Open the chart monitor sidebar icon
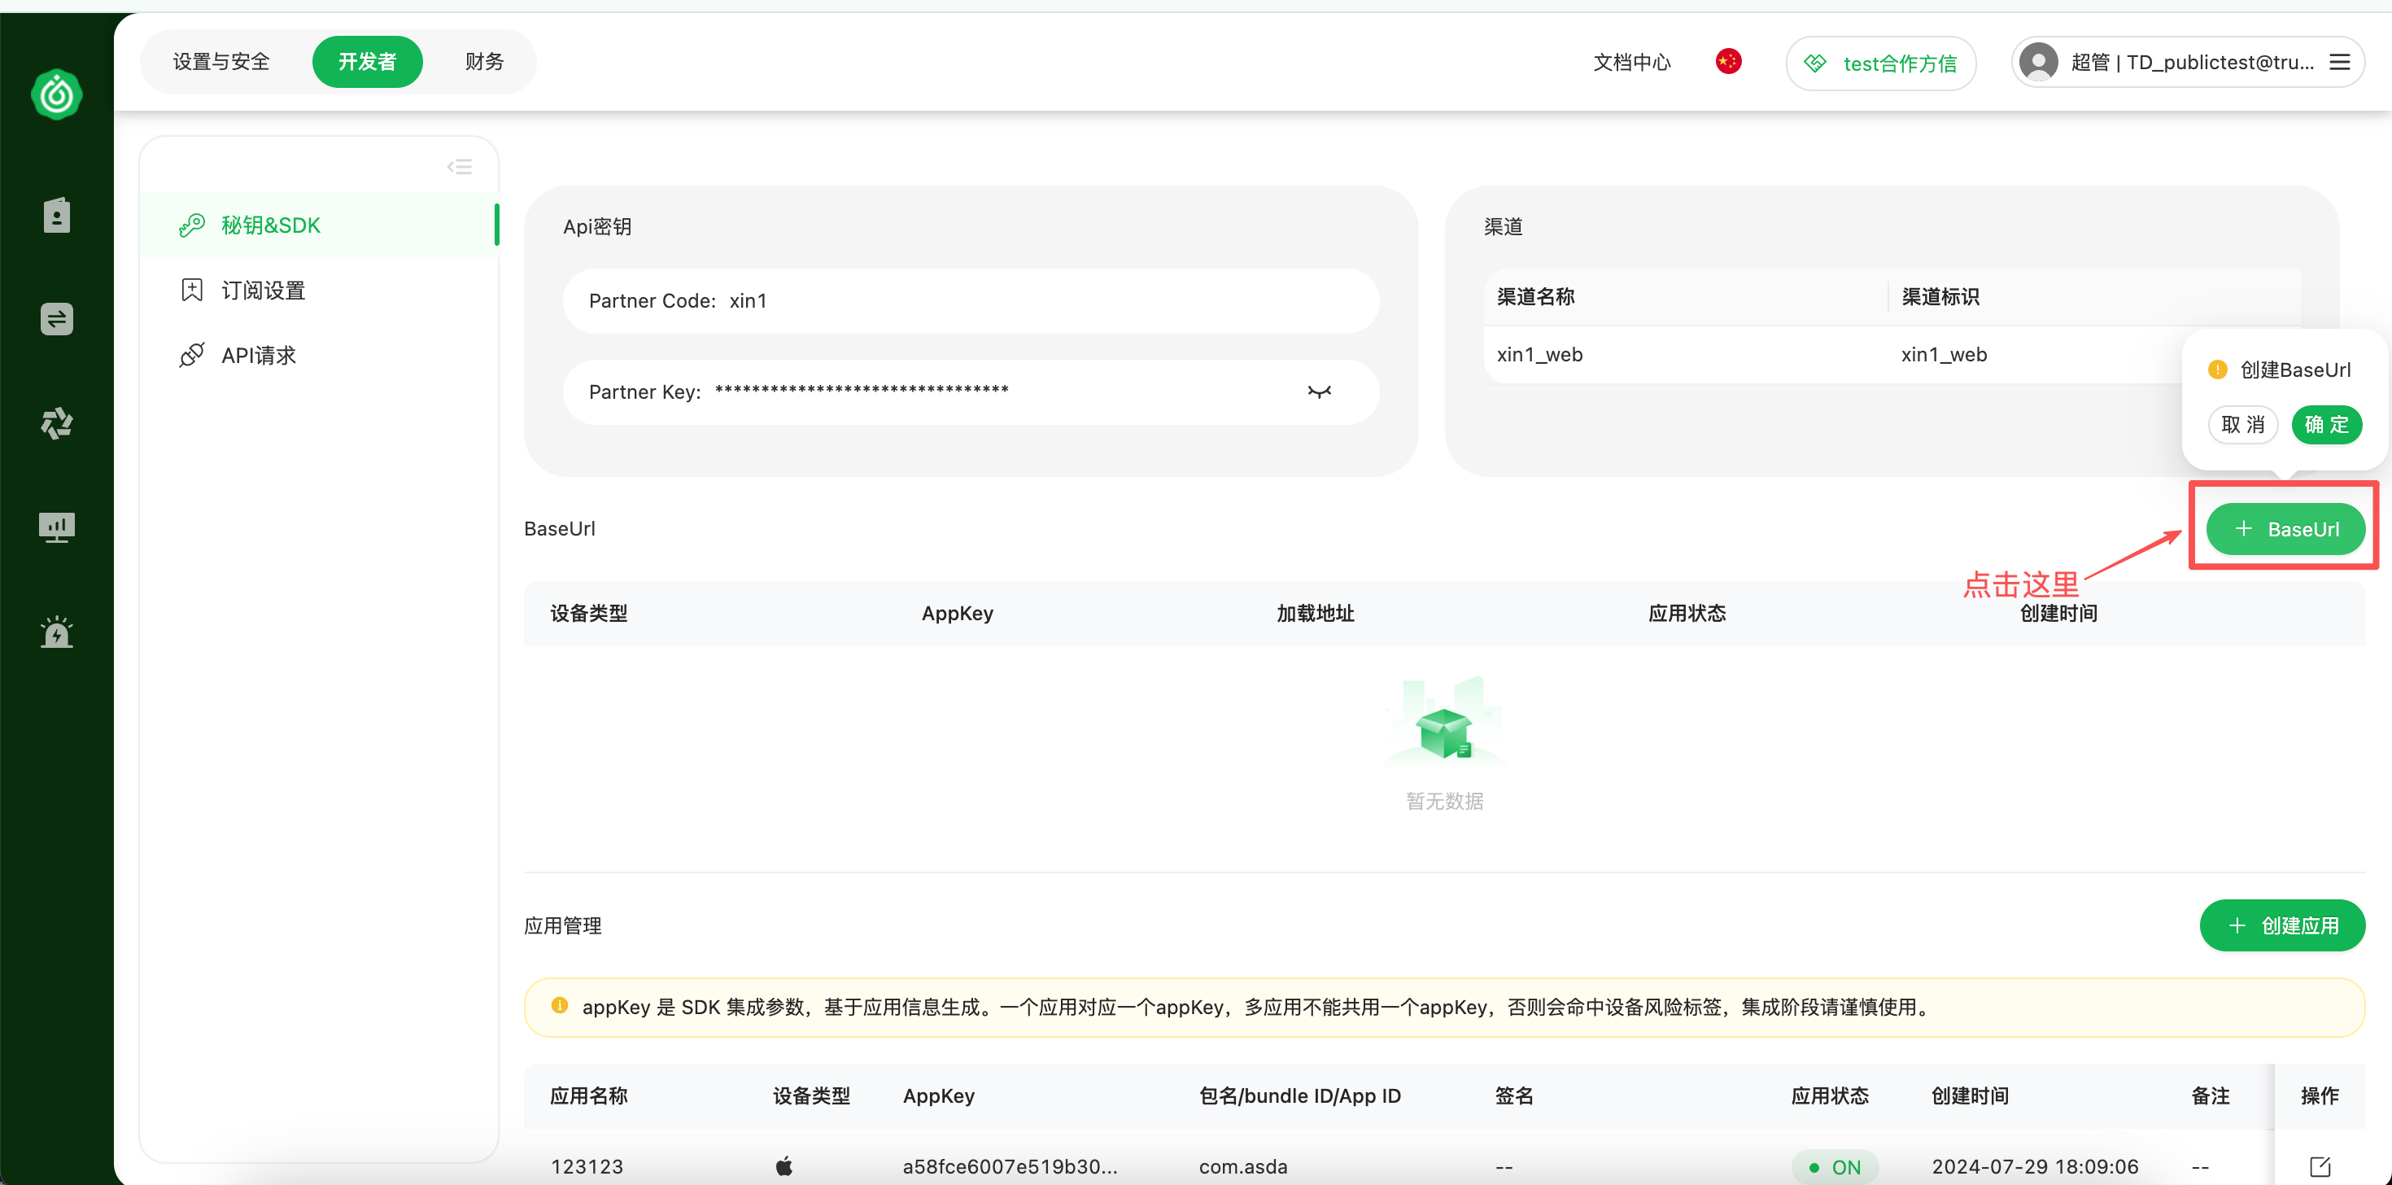This screenshot has height=1185, width=2392. [57, 527]
